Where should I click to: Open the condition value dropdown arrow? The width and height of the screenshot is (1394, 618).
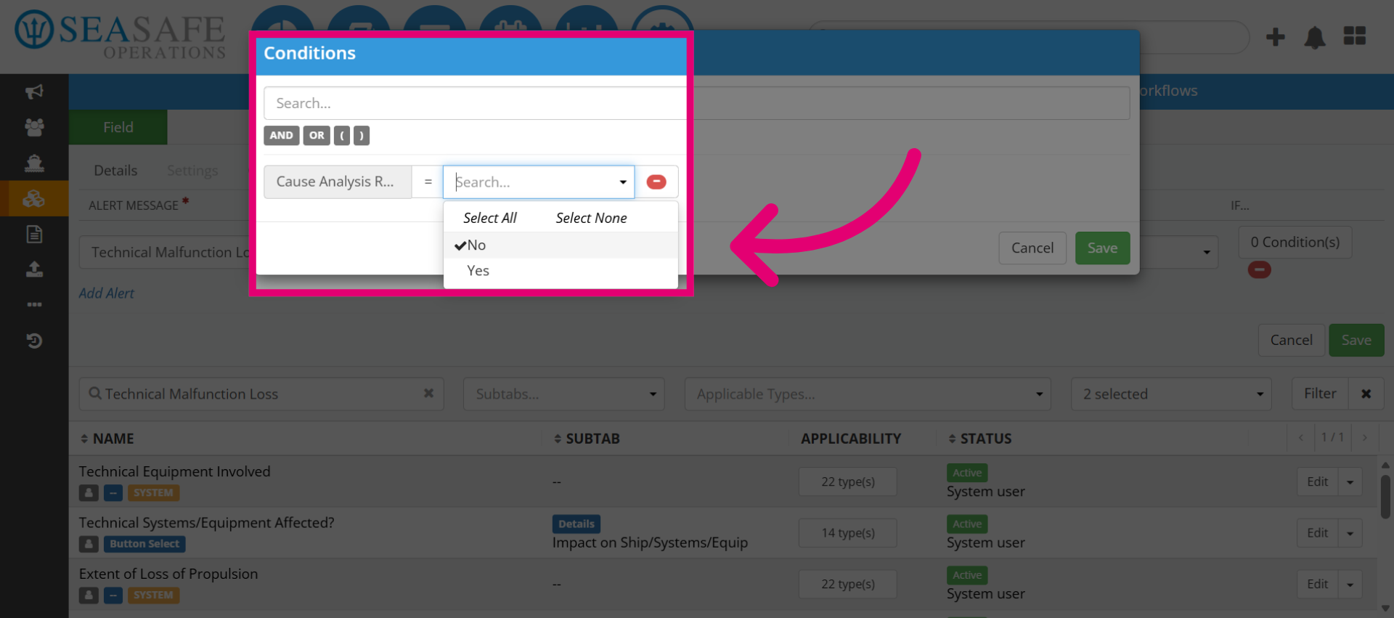(x=623, y=182)
